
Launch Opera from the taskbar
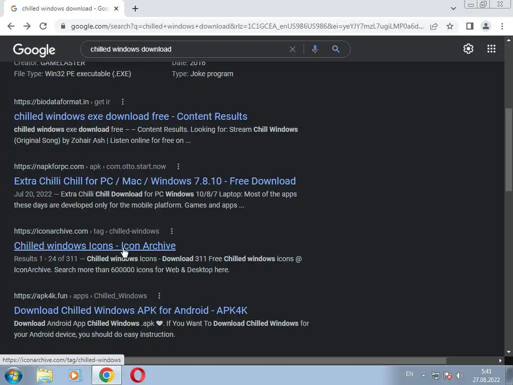click(x=137, y=375)
